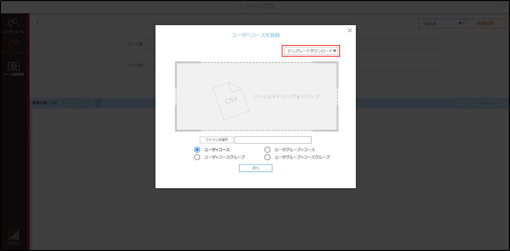Open the テンプレートダウンロード dropdown
510x251 pixels.
click(311, 51)
